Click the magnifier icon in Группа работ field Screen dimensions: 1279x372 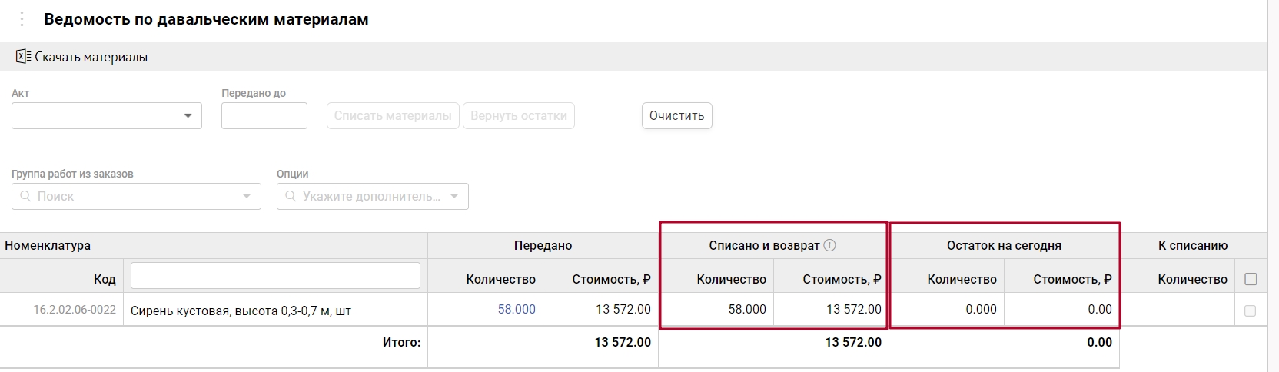click(x=25, y=197)
